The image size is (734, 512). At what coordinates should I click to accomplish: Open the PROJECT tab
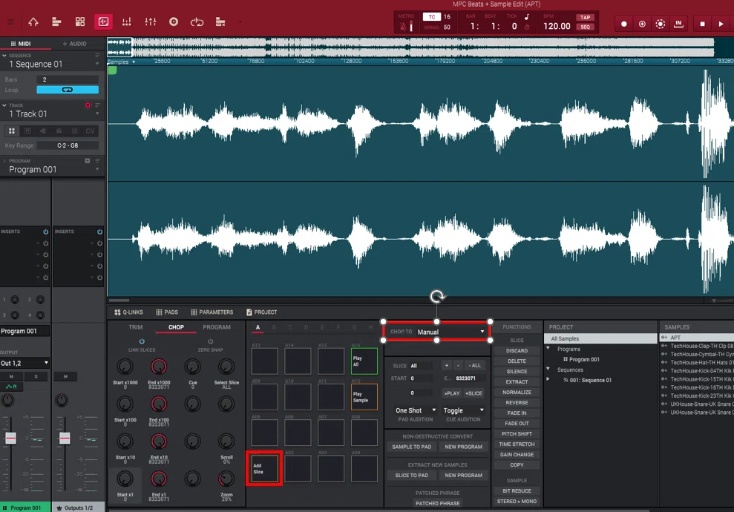point(262,312)
